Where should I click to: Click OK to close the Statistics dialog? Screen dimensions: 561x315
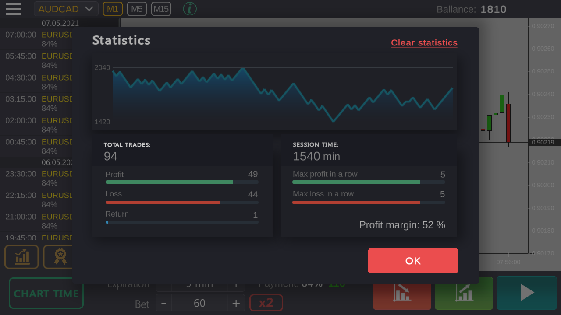pyautogui.click(x=412, y=261)
